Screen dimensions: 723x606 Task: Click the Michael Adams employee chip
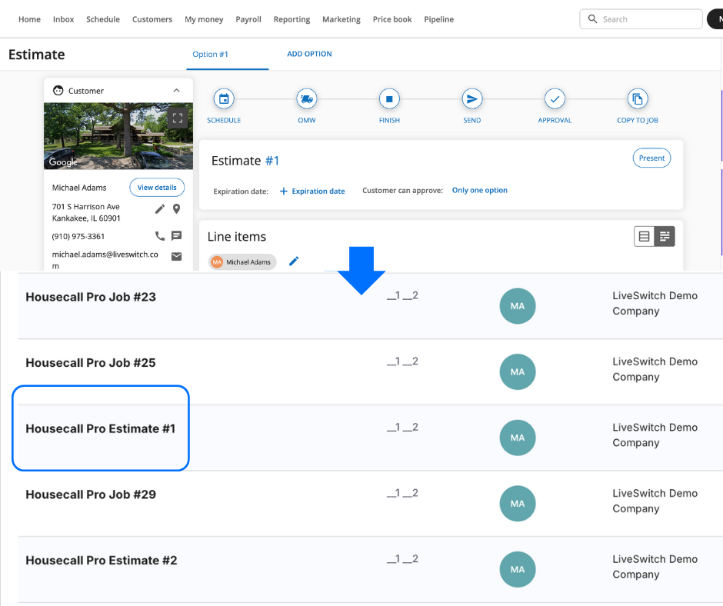(242, 261)
